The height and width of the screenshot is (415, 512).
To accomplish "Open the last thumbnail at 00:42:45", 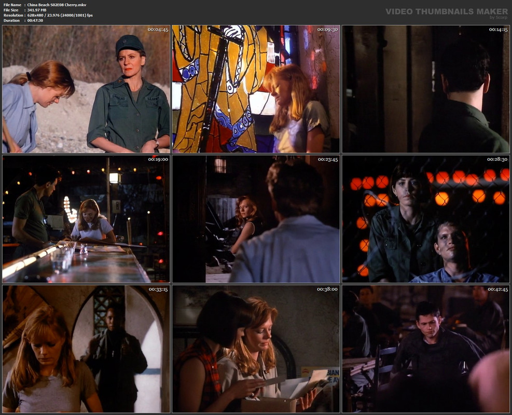I will click(x=426, y=349).
